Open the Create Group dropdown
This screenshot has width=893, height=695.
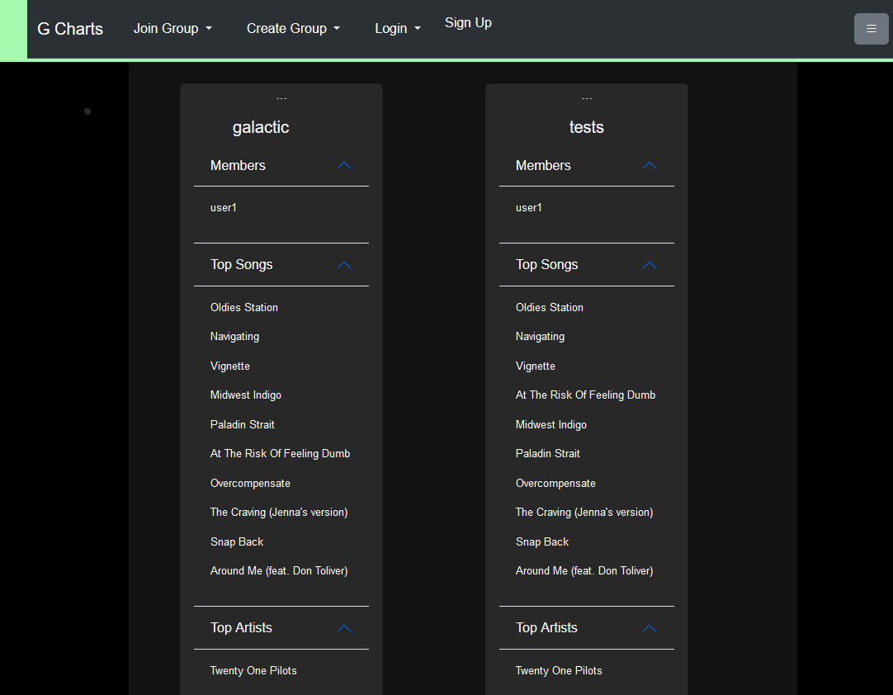point(293,29)
